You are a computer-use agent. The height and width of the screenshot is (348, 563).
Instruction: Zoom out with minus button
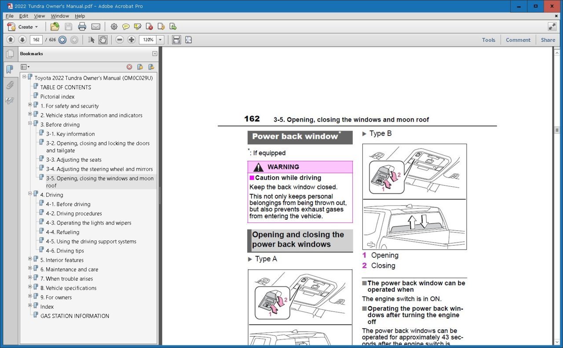pos(120,40)
